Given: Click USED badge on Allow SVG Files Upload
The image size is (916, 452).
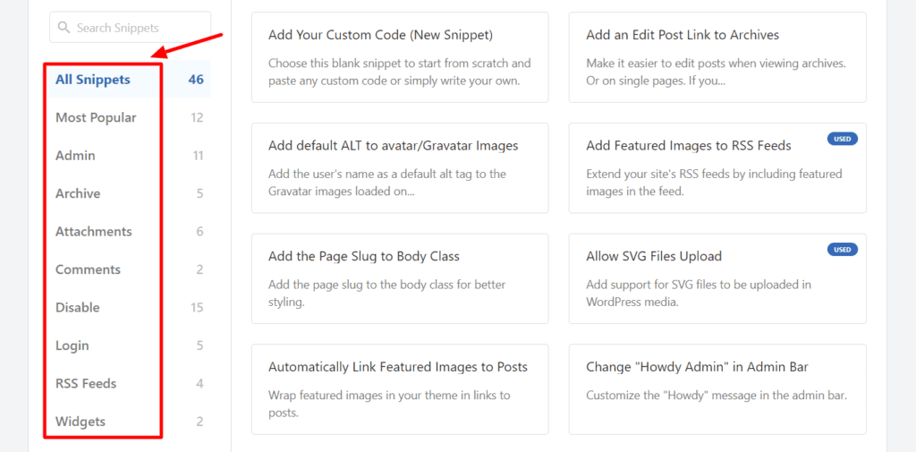Looking at the screenshot, I should pyautogui.click(x=842, y=250).
